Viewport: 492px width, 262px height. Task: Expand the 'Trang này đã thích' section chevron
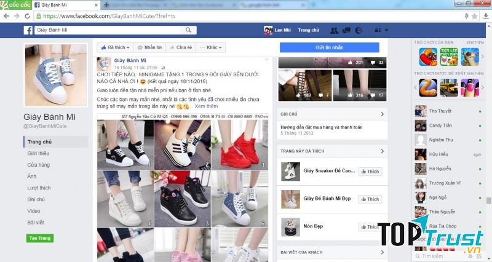click(382, 151)
